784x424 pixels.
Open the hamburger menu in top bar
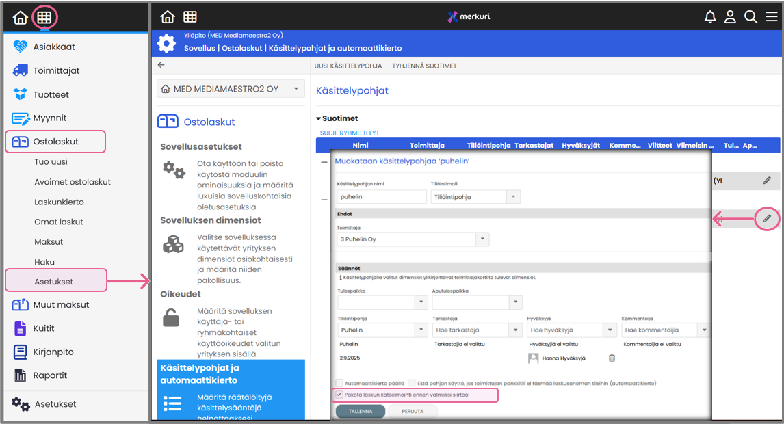point(771,17)
